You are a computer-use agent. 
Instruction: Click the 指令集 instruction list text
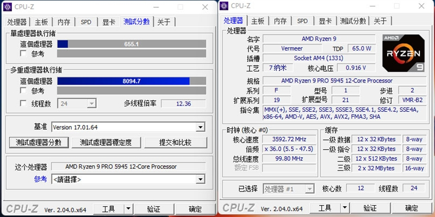point(345,113)
